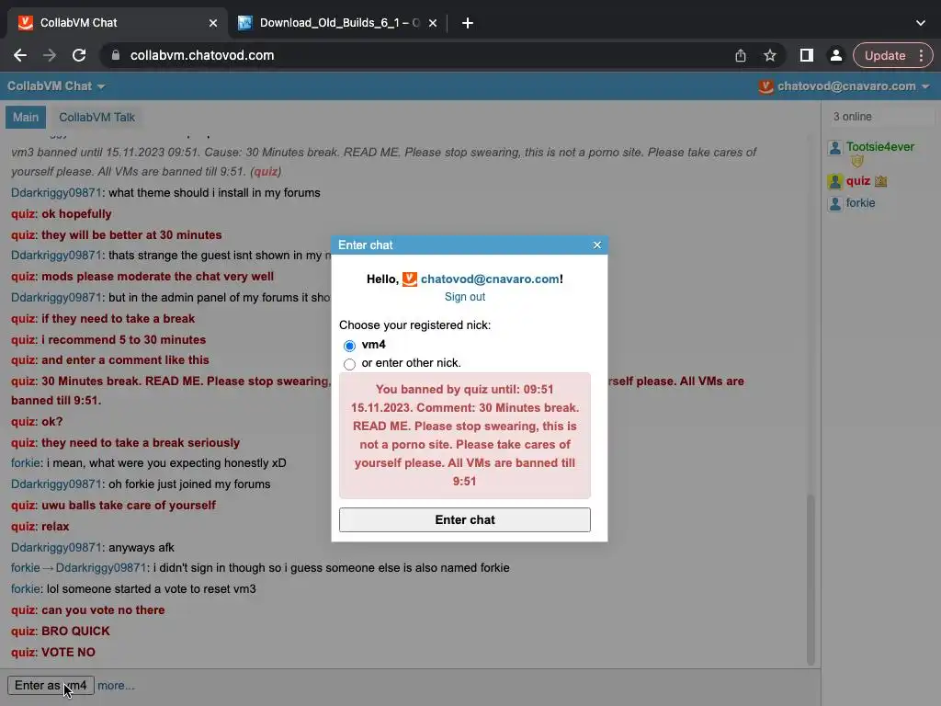Open the browser profile icon

coord(835,55)
